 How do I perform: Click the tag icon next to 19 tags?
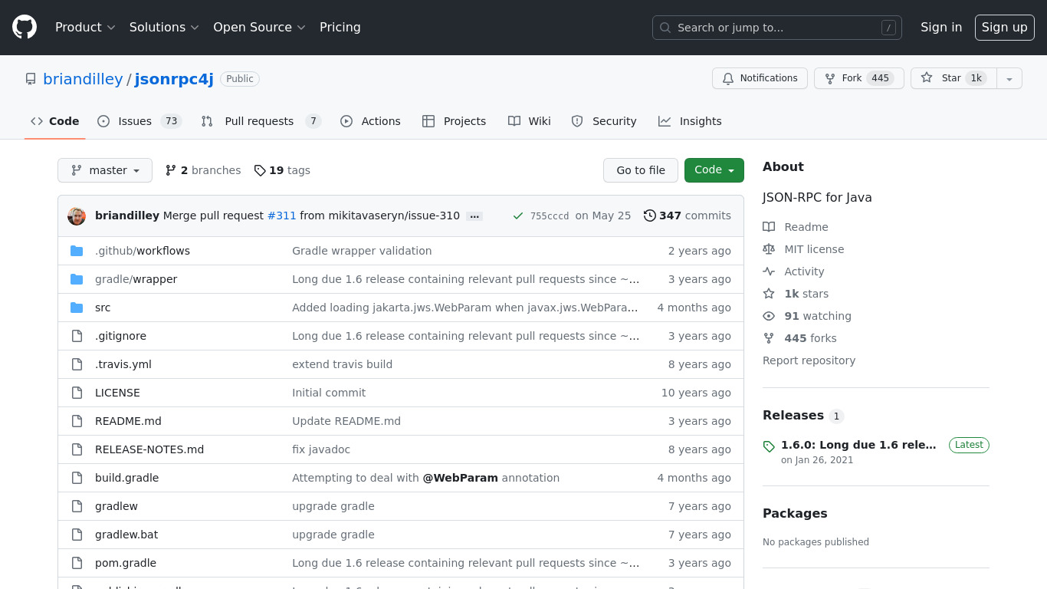pyautogui.click(x=260, y=170)
